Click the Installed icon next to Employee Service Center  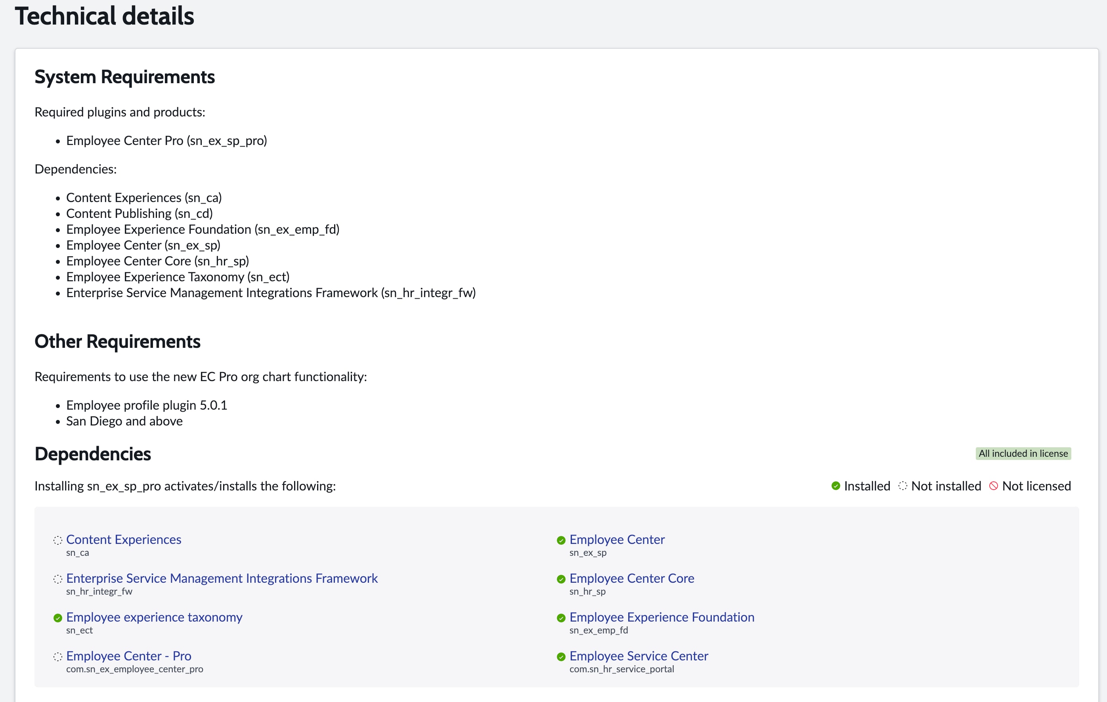point(561,657)
